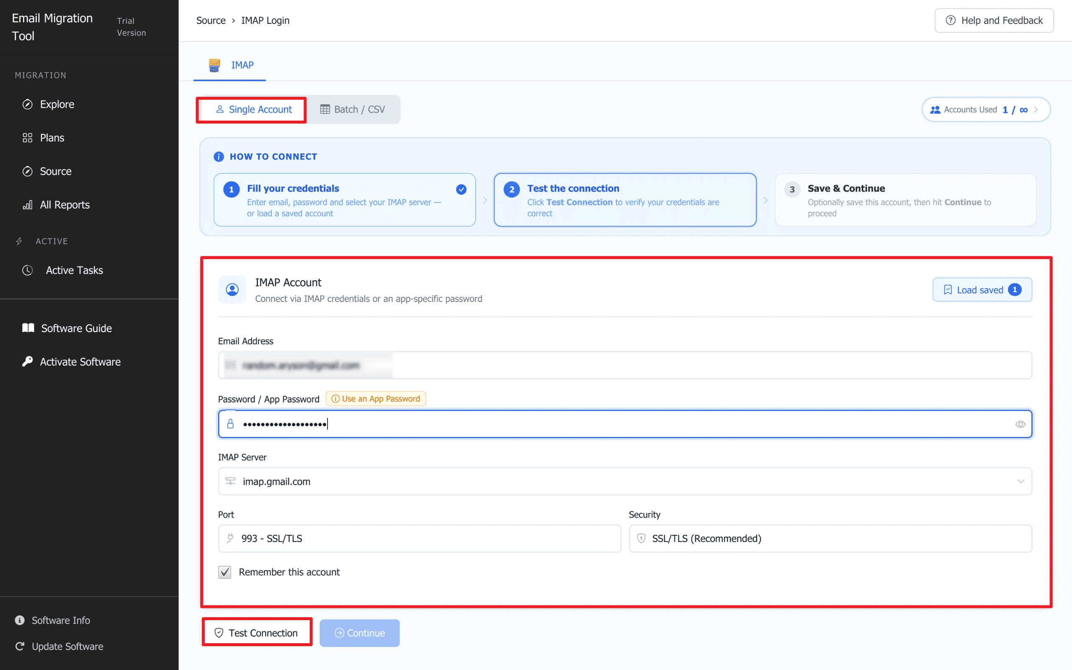Click the Continue button

359,633
